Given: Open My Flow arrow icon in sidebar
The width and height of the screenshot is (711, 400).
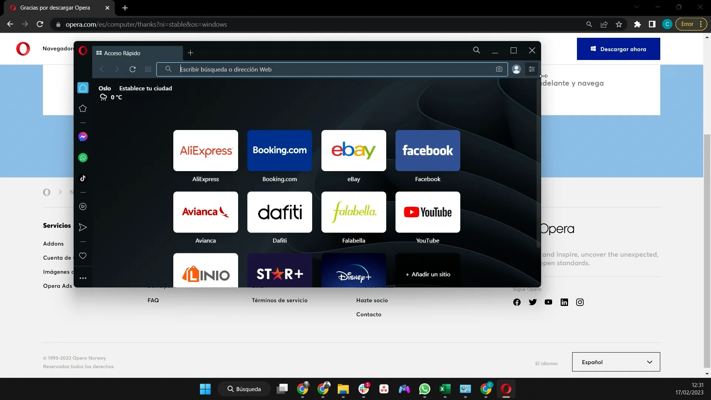Looking at the screenshot, I should [83, 227].
